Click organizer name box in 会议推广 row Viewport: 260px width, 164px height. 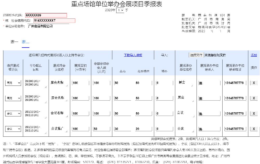[x=186, y=129]
